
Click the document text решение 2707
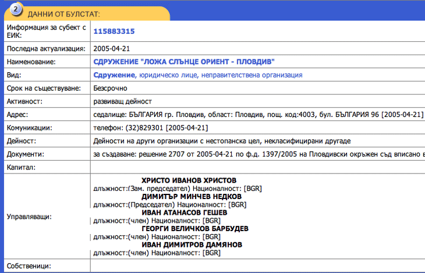click(162, 154)
